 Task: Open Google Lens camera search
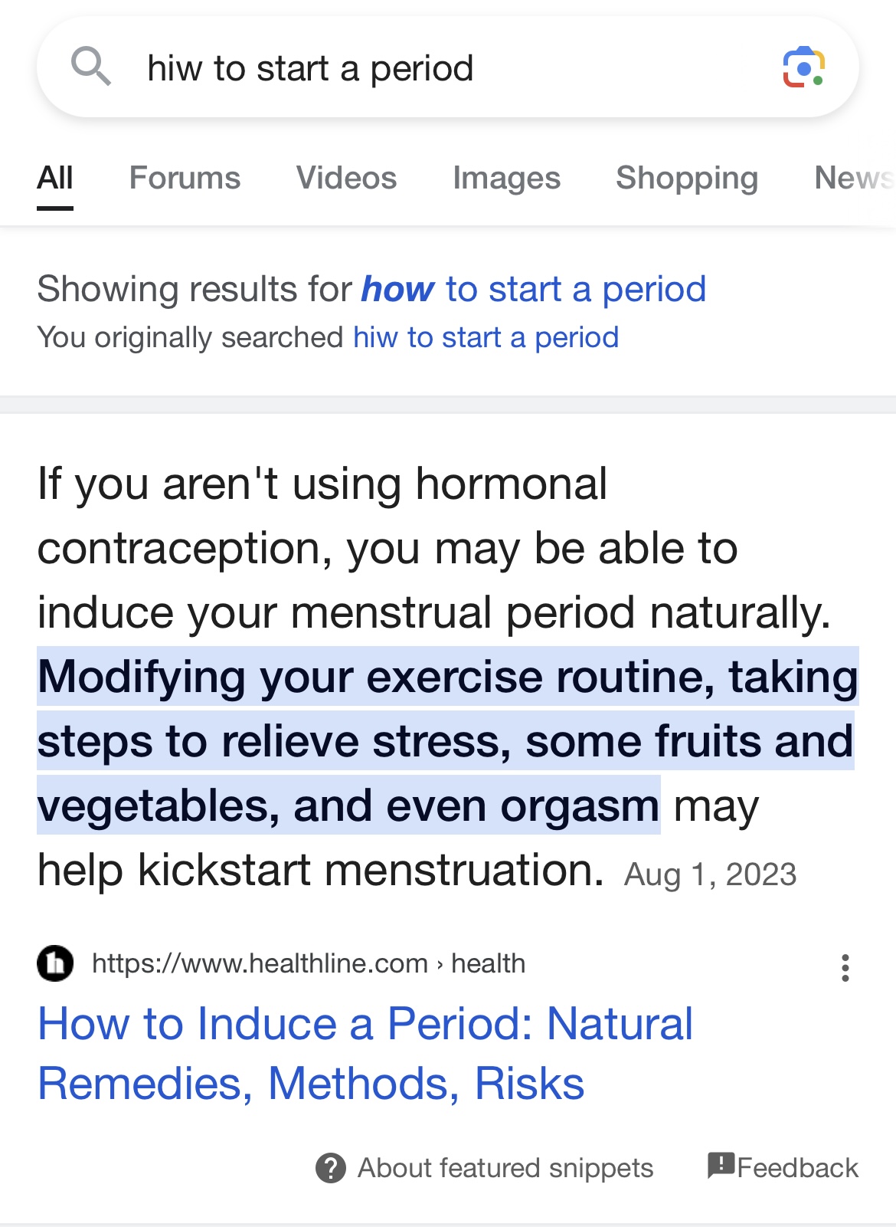point(803,67)
